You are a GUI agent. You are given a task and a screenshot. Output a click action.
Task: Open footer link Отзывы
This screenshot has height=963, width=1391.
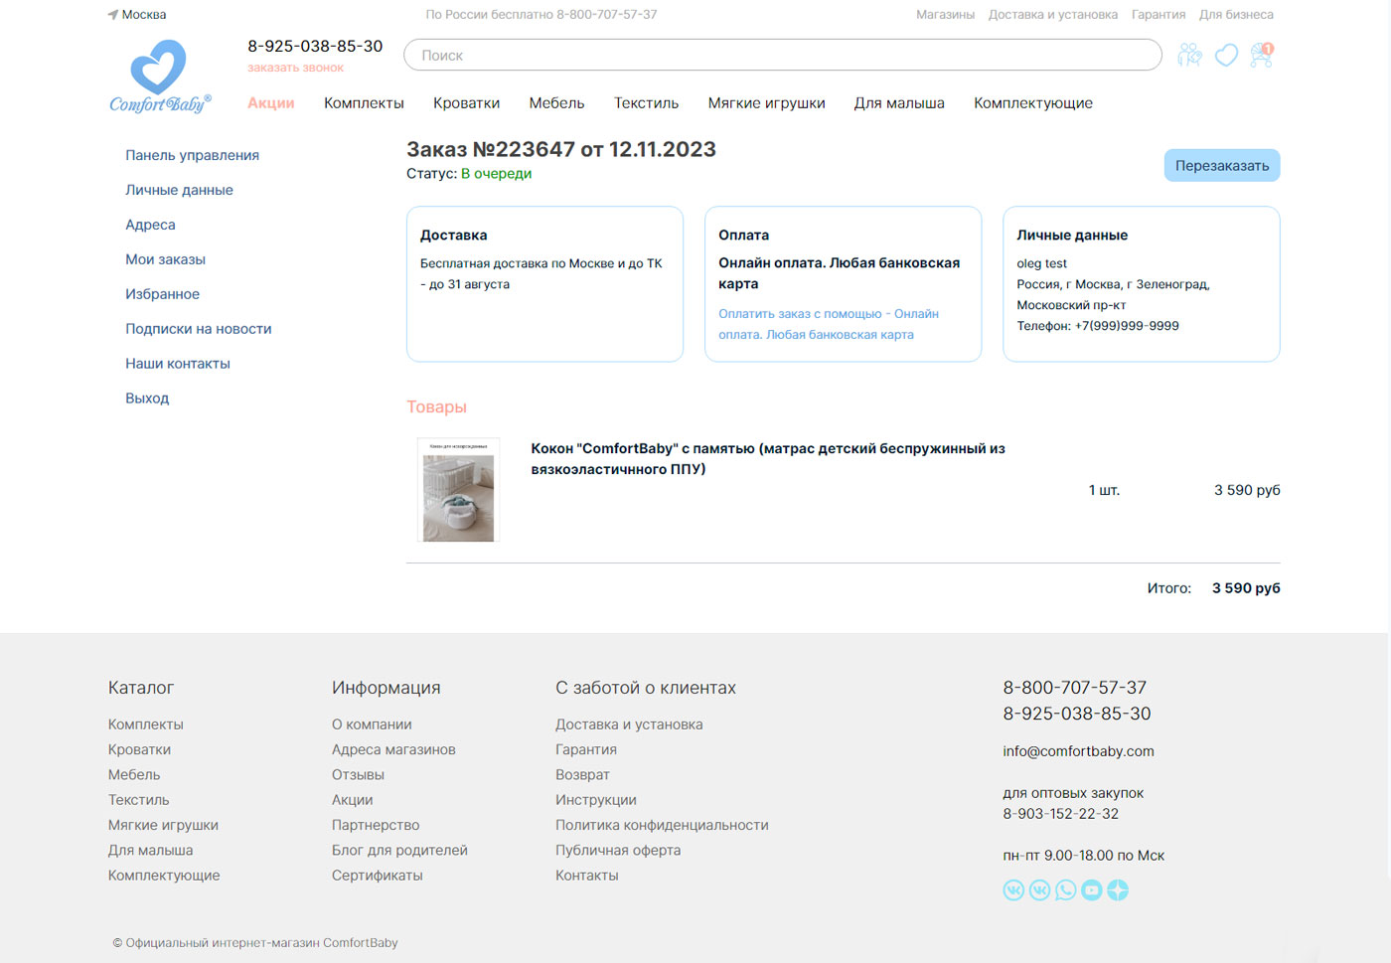358,774
